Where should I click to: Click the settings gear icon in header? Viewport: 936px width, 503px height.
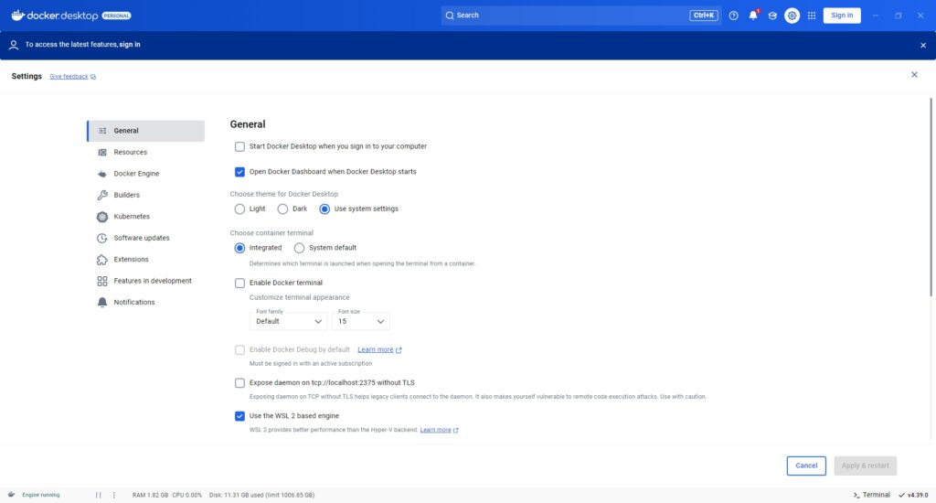click(792, 16)
